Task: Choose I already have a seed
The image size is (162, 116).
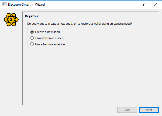Action: pyautogui.click(x=47, y=38)
